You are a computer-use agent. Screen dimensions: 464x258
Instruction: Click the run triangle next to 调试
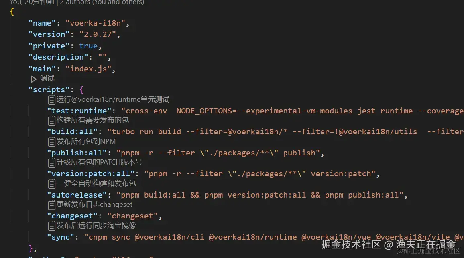click(34, 79)
